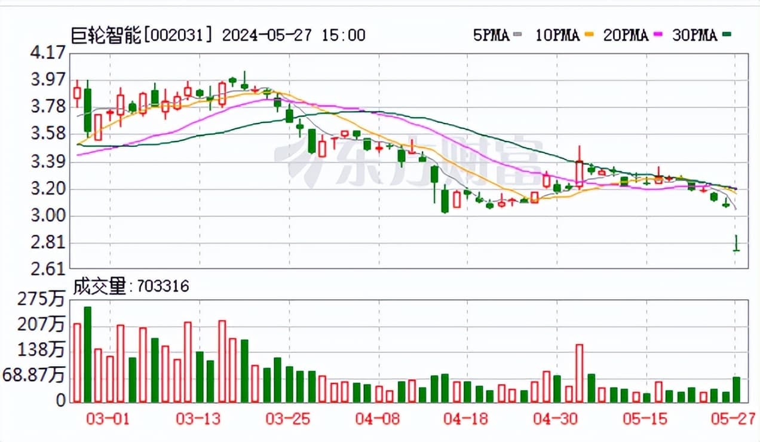Click the 30PMA legend label
Screen dimensions: 760x442
click(694, 36)
